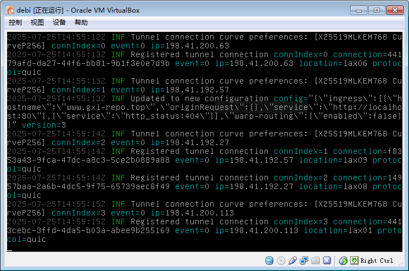
Task: Click the mouse integration globe icon
Action: 343,261
